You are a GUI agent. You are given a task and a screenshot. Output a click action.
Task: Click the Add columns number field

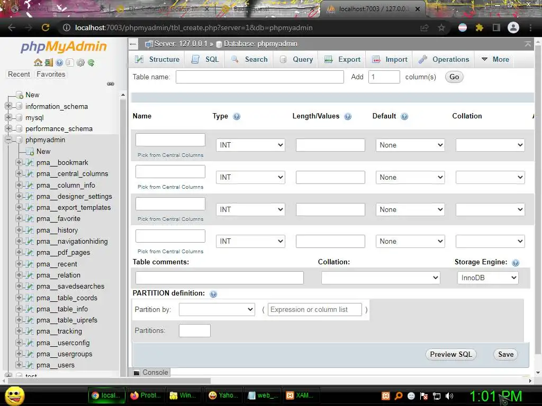point(384,77)
